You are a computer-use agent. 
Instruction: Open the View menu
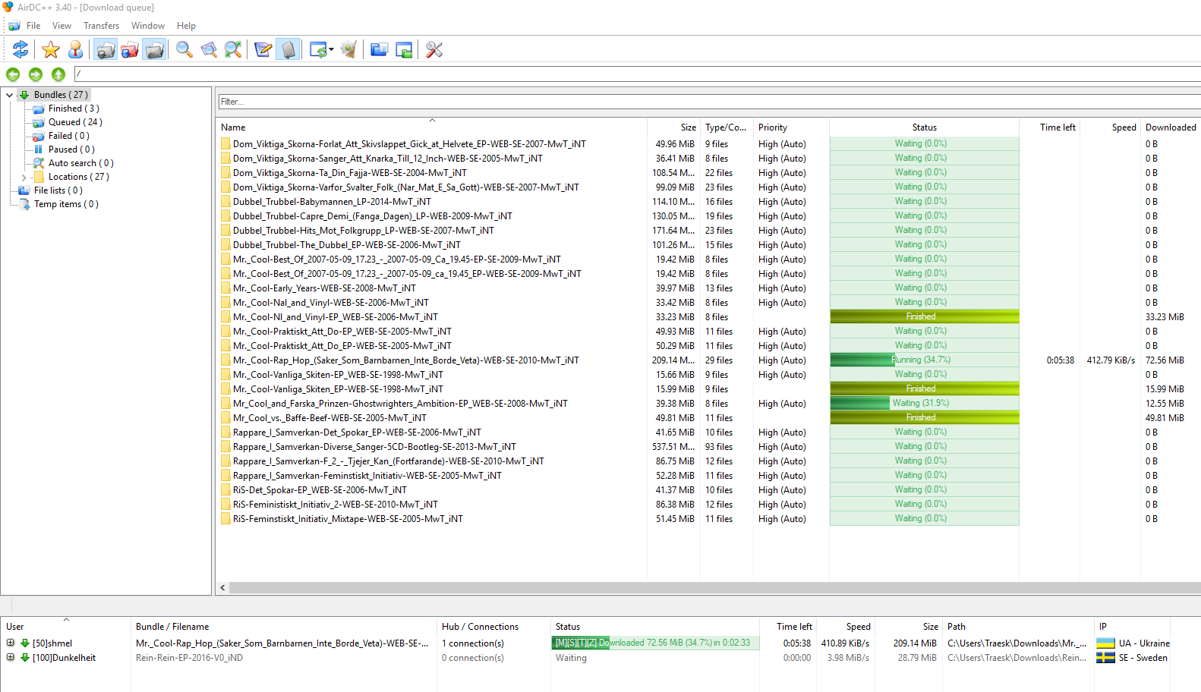[x=61, y=26]
